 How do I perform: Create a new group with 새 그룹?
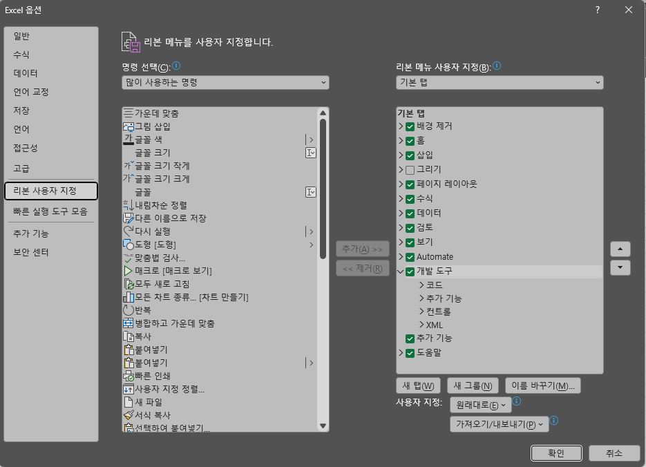(473, 386)
